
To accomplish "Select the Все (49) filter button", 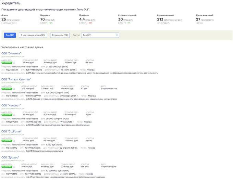I will pos(10,35).
